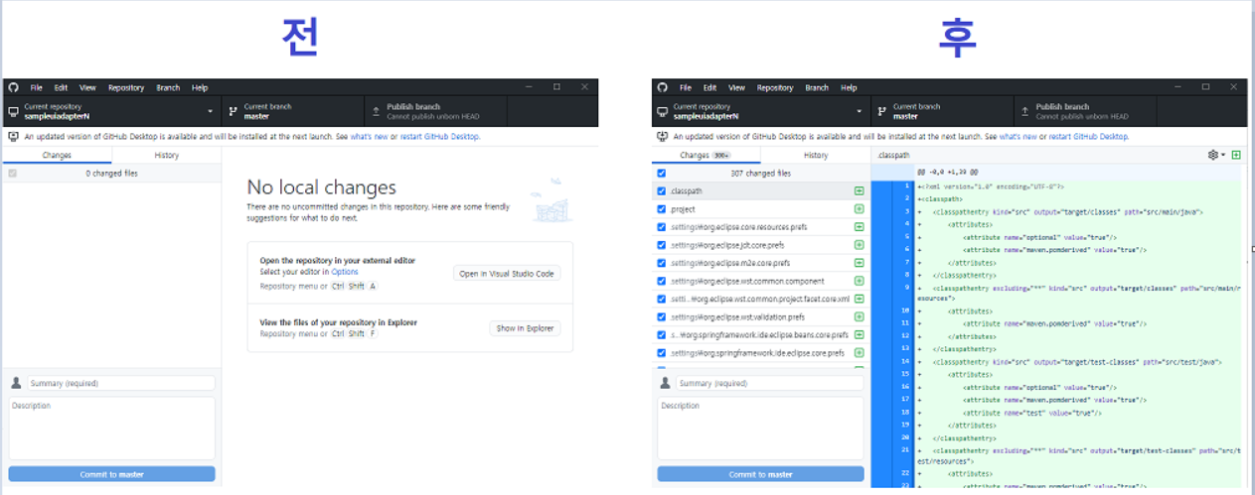Uncheck the org.eclipse.core.resources.prefs checkbox
The height and width of the screenshot is (495, 1255).
tap(662, 227)
